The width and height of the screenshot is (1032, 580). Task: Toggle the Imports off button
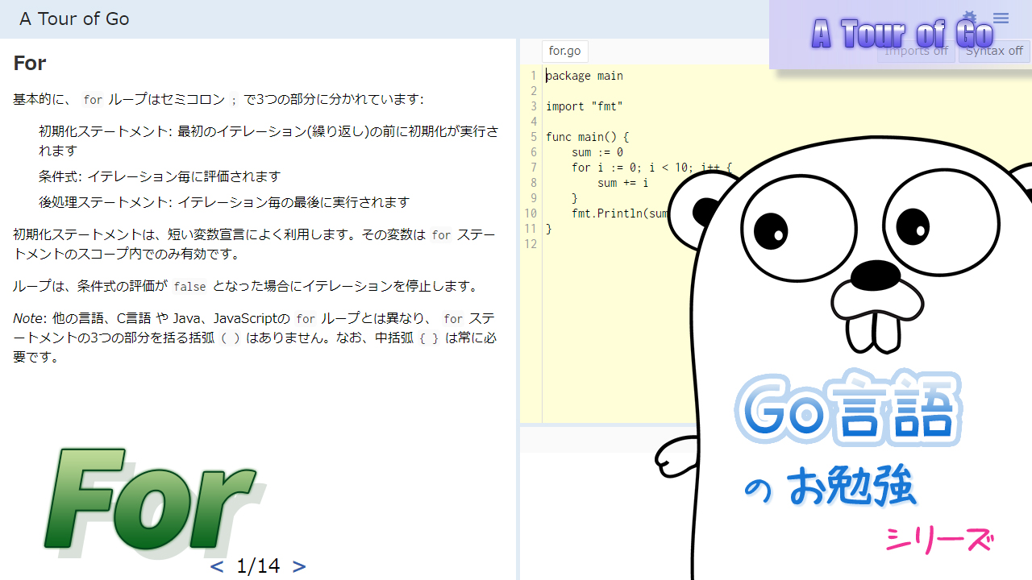pos(916,51)
